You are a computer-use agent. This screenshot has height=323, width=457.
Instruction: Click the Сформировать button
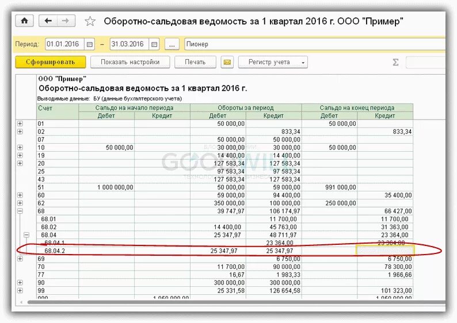click(x=51, y=62)
